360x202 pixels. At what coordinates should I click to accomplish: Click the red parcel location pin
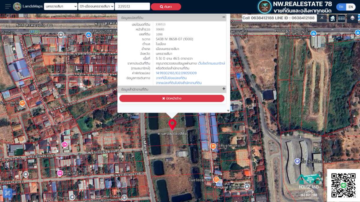[172, 124]
